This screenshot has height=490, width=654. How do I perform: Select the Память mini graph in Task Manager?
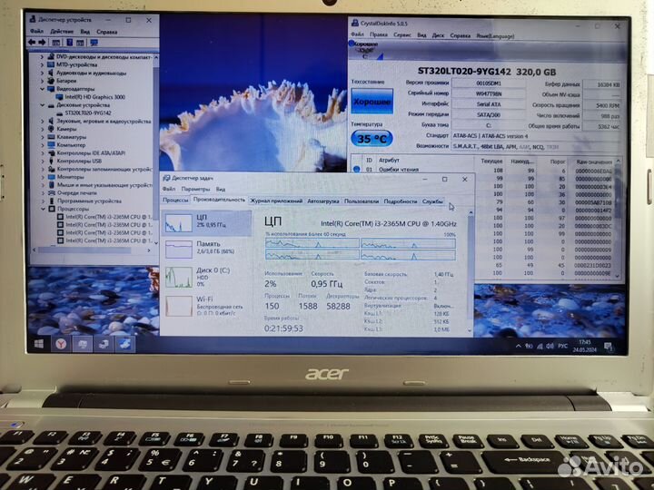click(179, 250)
